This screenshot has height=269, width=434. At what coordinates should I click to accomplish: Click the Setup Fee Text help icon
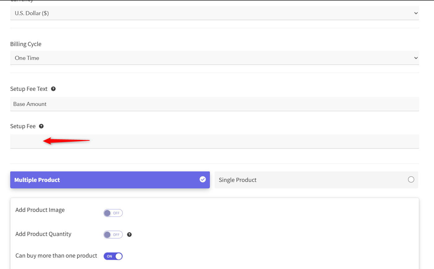coord(53,89)
